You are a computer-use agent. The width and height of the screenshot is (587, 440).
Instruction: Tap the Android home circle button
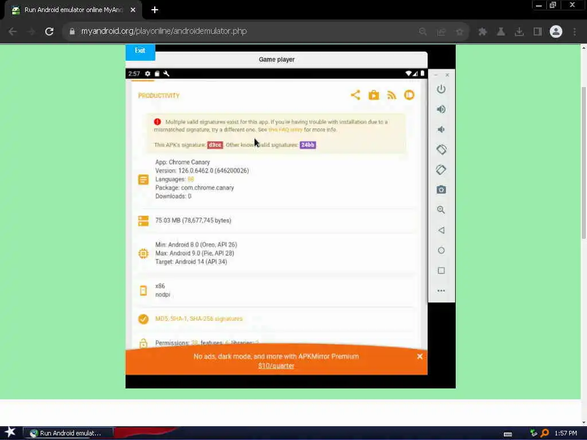click(441, 250)
